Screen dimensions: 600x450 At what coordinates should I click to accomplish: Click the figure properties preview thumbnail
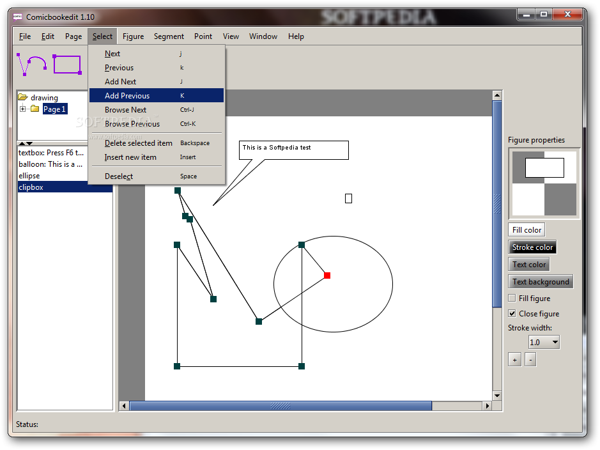pyautogui.click(x=544, y=183)
